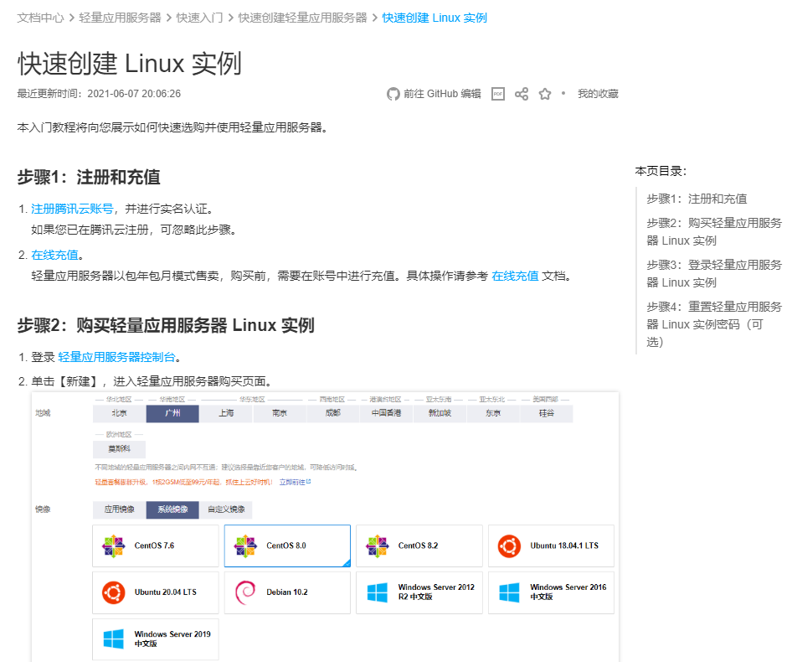This screenshot has height=662, width=797.
Task: Open 注册腾讯云账号 link
Action: [x=72, y=209]
